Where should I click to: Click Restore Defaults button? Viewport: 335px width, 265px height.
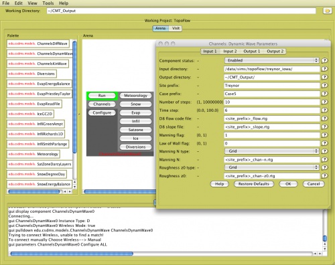pyautogui.click(x=254, y=184)
